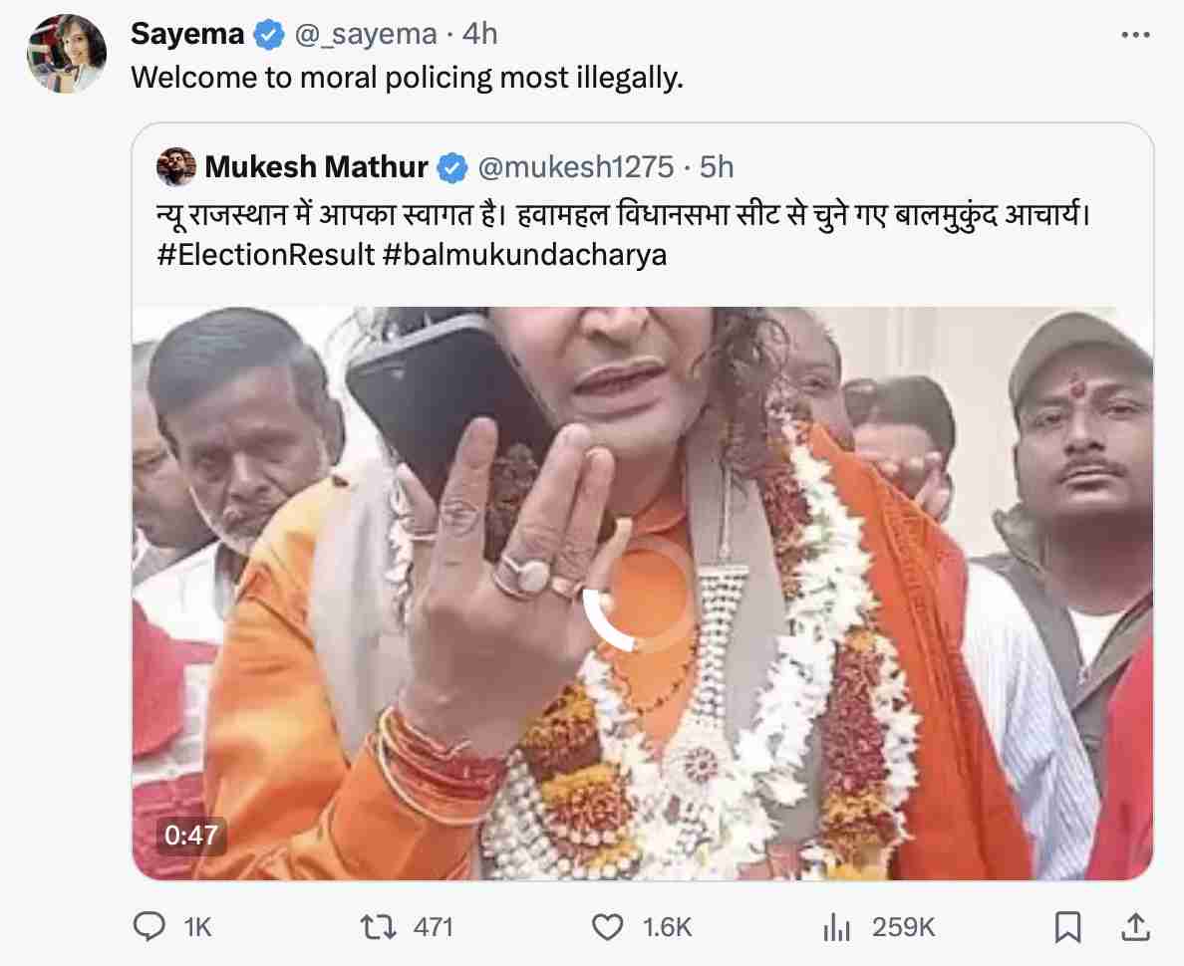This screenshot has height=966, width=1184.
Task: Click the 4h timestamp link
Action: click(478, 33)
